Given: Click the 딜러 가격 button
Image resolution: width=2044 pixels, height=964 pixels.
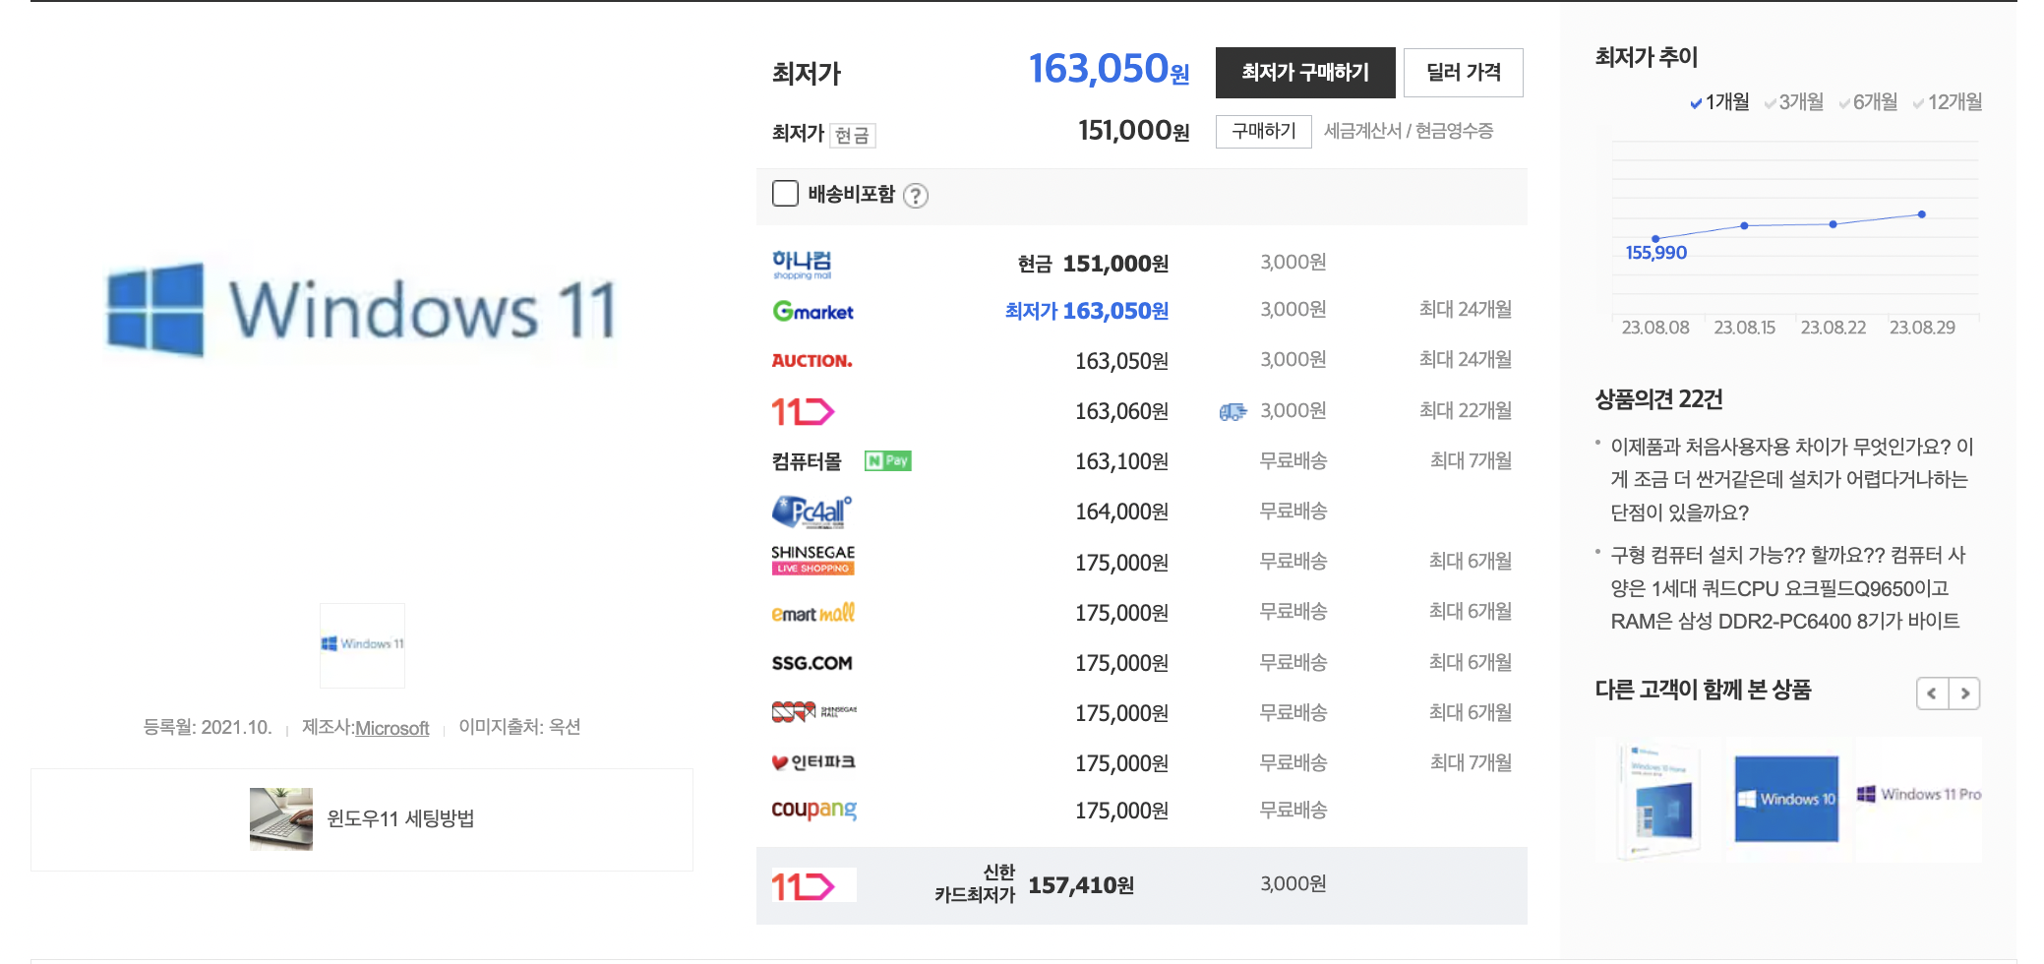Looking at the screenshot, I should (1464, 73).
